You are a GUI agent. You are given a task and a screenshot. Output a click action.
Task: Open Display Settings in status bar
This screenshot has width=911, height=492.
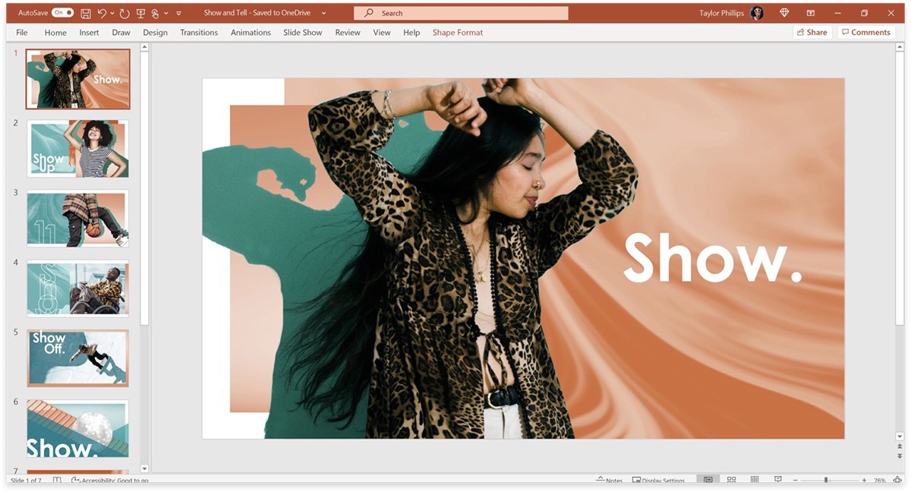pos(658,481)
